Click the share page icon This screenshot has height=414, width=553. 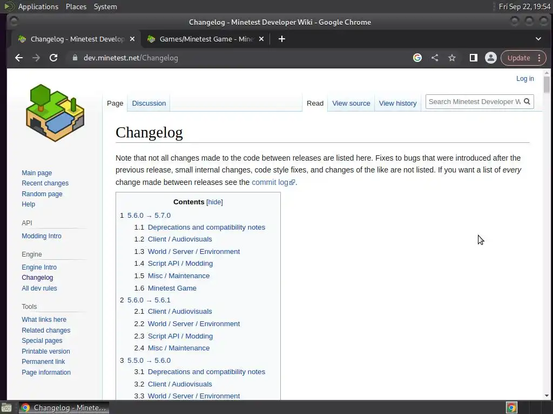pos(435,58)
